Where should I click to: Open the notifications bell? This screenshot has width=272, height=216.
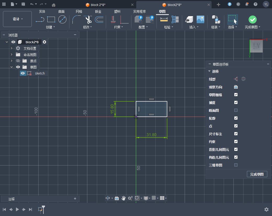click(247, 4)
